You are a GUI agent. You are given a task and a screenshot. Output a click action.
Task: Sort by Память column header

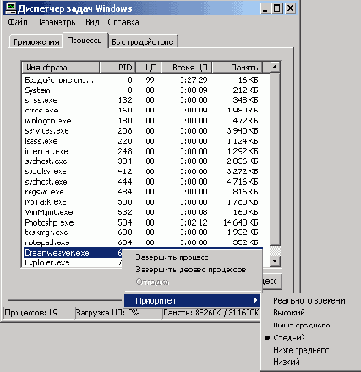coord(238,68)
